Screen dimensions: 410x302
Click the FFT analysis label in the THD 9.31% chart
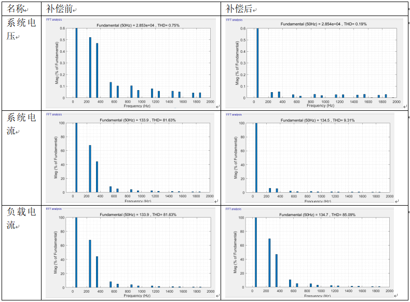[x=234, y=114]
